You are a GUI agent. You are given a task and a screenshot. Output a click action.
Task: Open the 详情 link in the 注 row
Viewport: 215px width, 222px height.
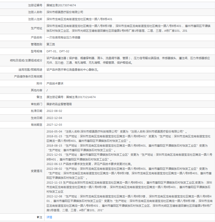point(49,217)
